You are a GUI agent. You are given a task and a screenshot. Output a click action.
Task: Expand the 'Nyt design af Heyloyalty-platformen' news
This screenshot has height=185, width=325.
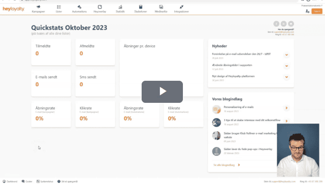tap(287, 77)
